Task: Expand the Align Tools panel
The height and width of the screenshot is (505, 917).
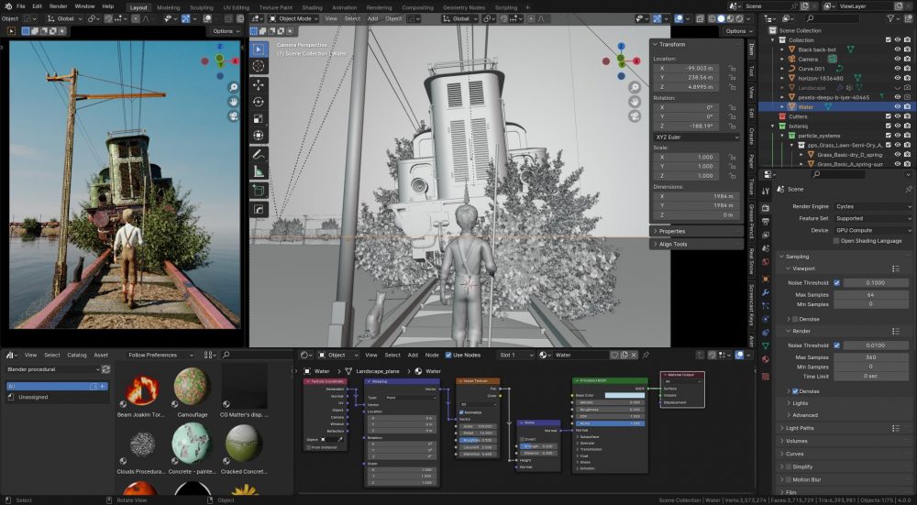Action: (x=672, y=245)
